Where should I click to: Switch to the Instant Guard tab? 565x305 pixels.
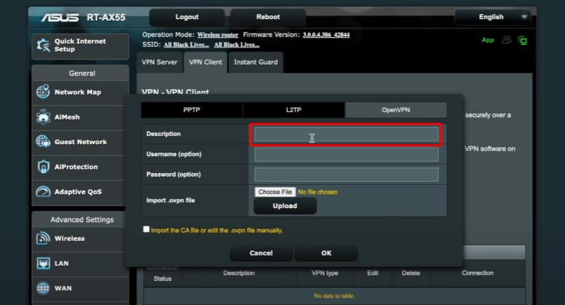[256, 63]
